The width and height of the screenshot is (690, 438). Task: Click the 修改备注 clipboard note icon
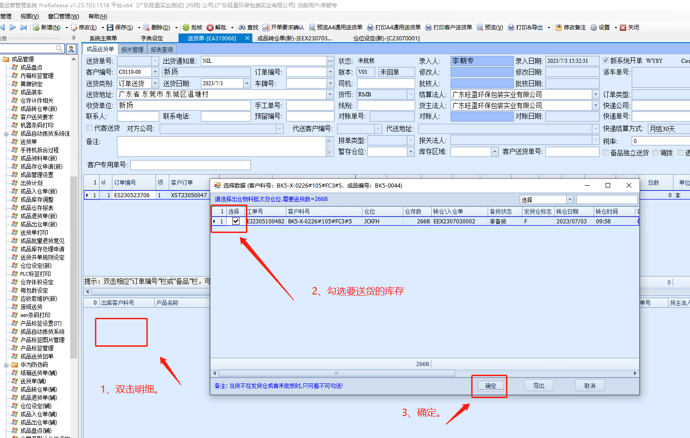[x=558, y=28]
